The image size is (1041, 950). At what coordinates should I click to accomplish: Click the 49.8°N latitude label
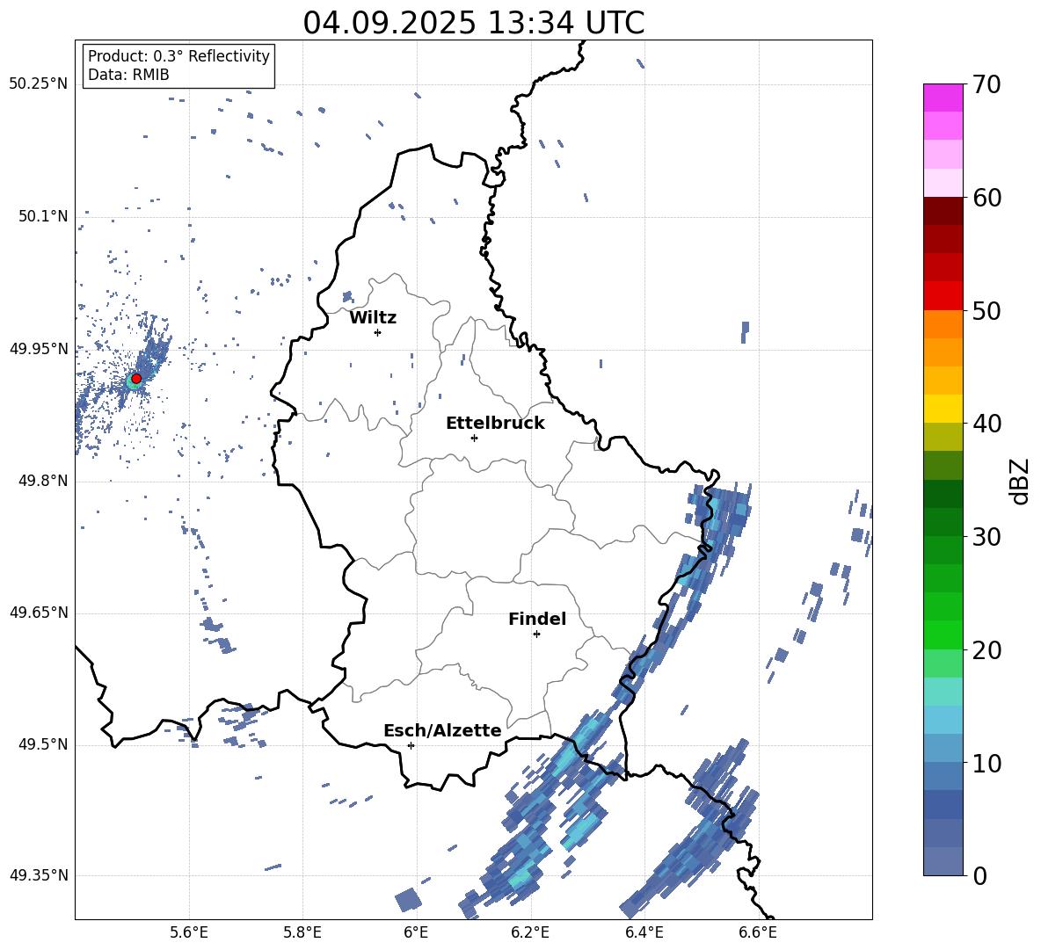click(x=43, y=481)
